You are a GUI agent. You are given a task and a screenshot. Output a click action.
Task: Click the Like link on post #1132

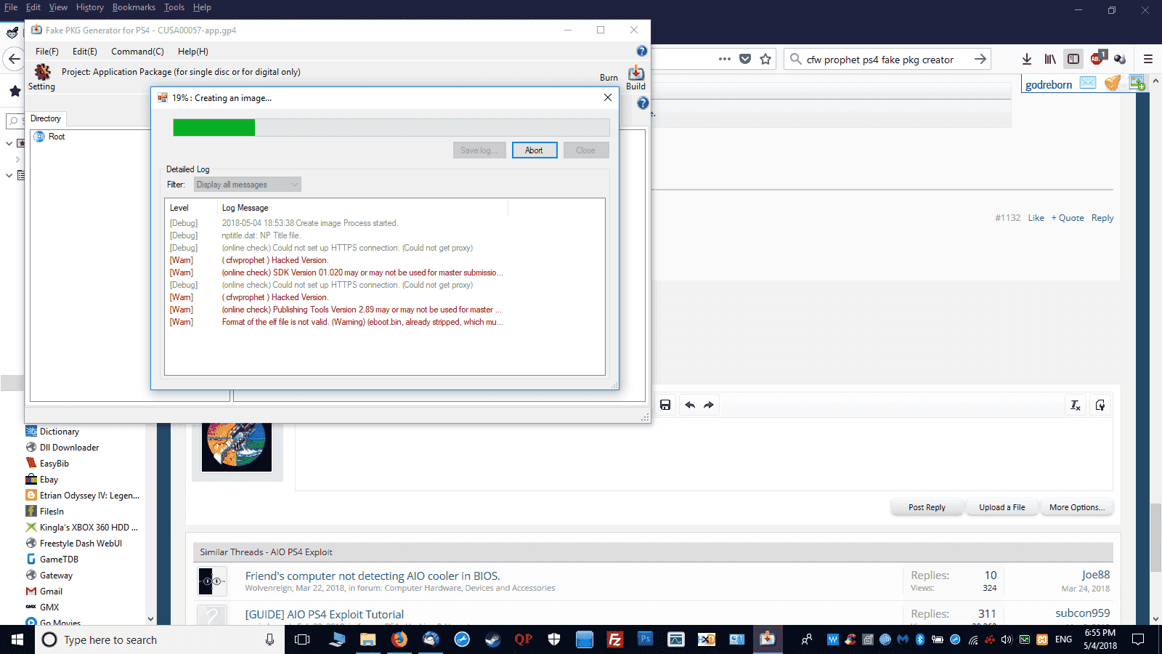1036,218
